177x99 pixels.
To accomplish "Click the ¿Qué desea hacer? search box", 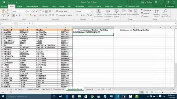I will pos(133,7).
